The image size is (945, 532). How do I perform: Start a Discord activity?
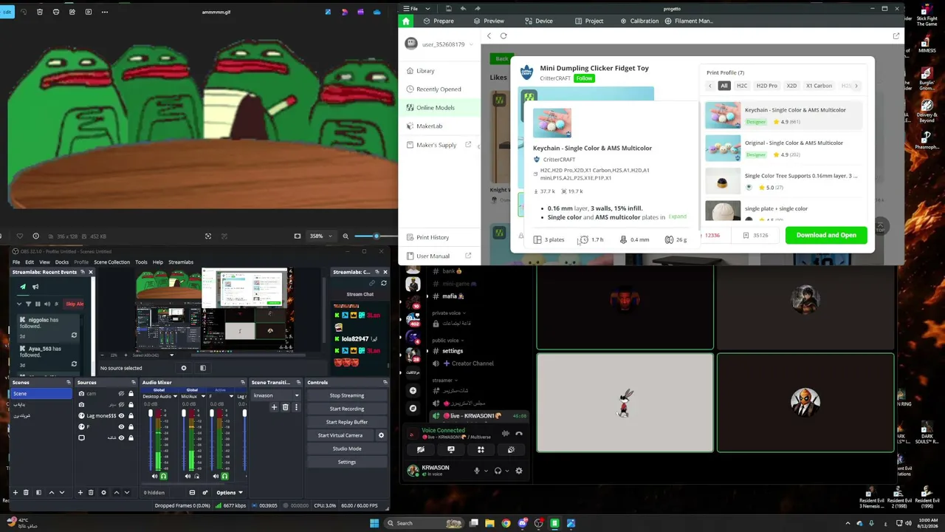(x=481, y=449)
